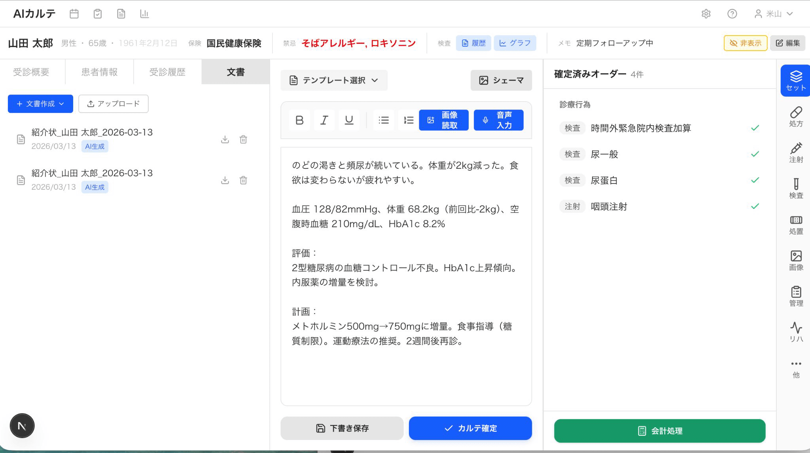Image resolution: width=810 pixels, height=453 pixels.
Task: Open the calendar icon in top navigation
Action: [74, 14]
